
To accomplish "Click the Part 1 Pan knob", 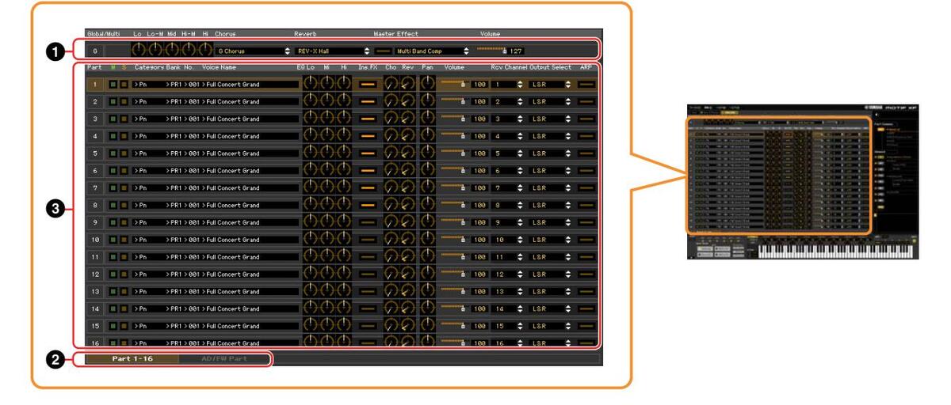I will click(428, 84).
